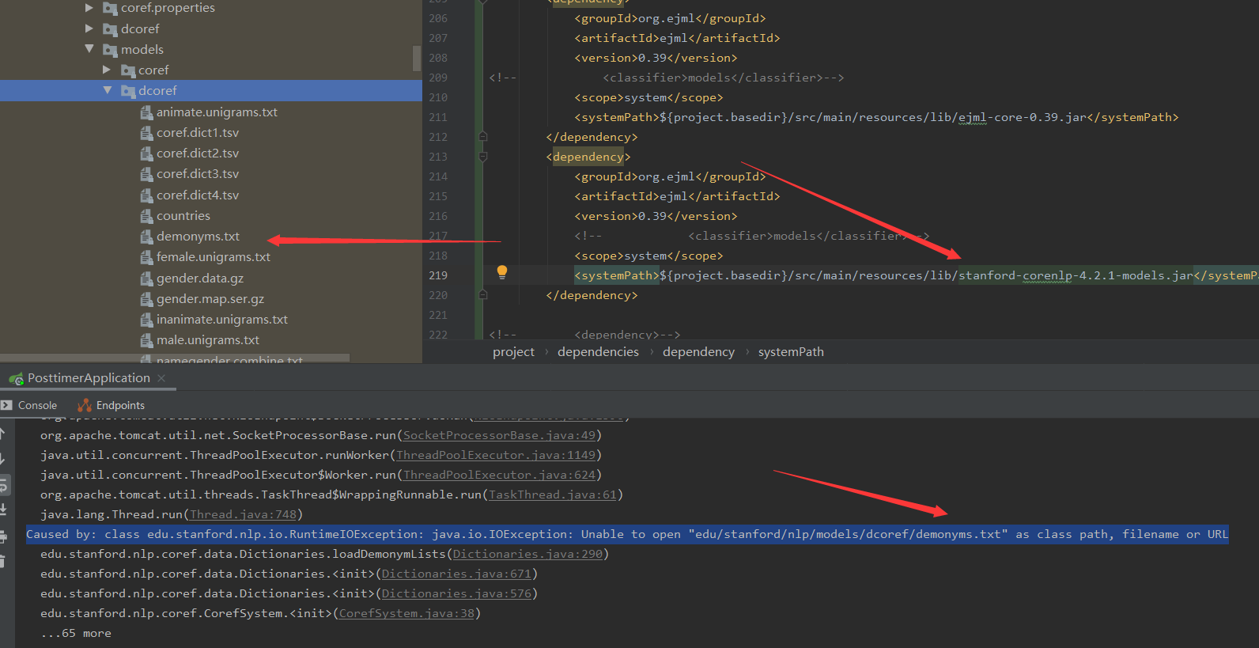Expand the coref folder under models

[107, 70]
